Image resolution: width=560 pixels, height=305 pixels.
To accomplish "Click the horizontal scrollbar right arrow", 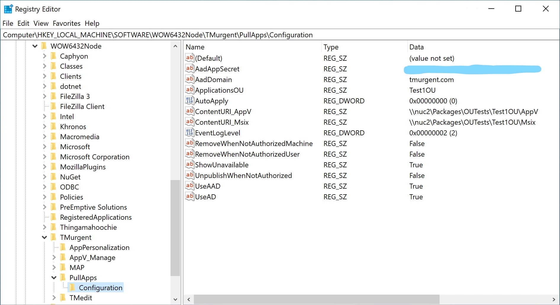I will point(553,299).
